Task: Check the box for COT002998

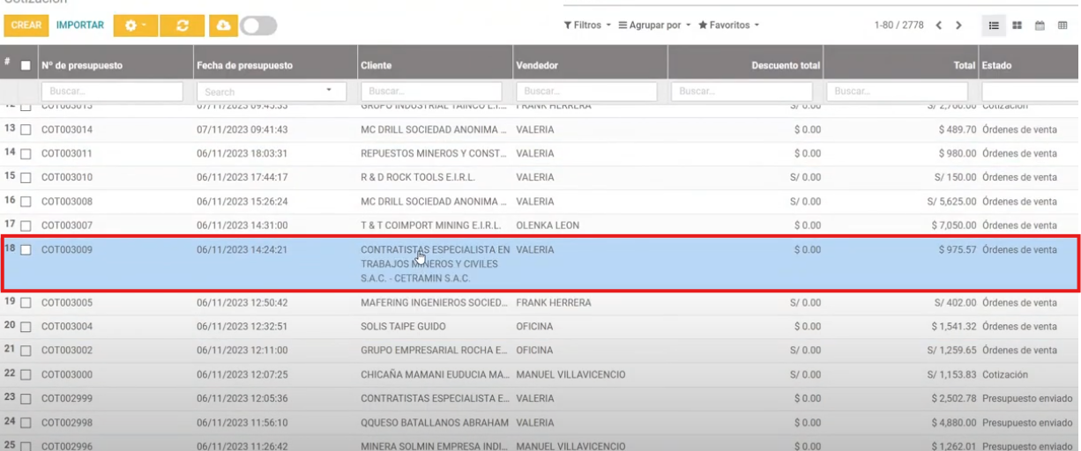Action: (x=26, y=423)
